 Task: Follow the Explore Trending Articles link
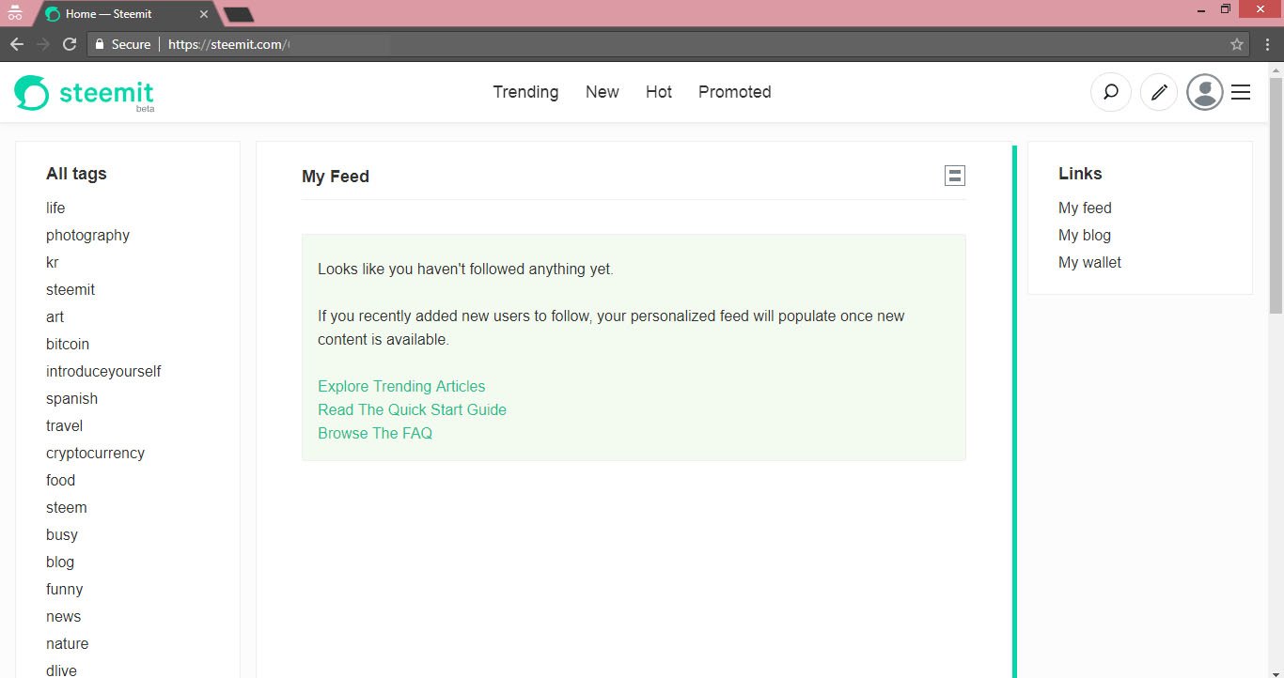pos(401,386)
